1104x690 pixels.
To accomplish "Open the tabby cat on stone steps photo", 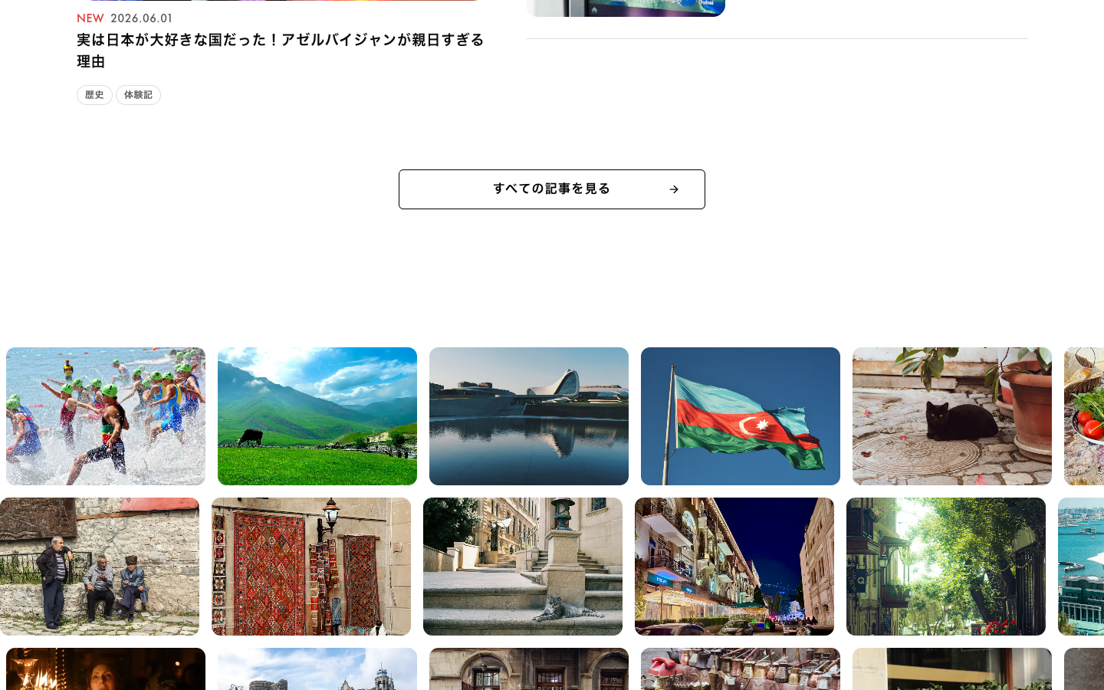I will coord(523,567).
